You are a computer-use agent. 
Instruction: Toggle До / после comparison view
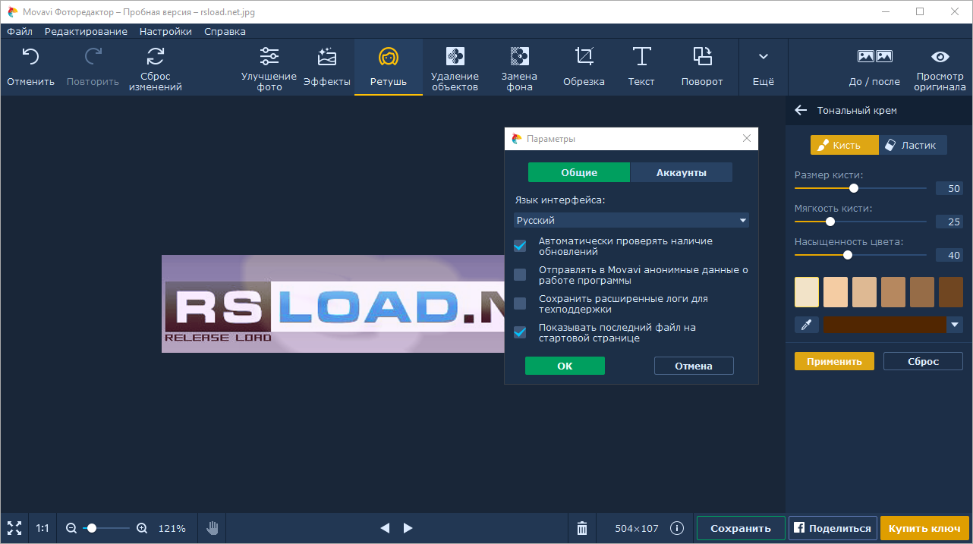pos(874,67)
